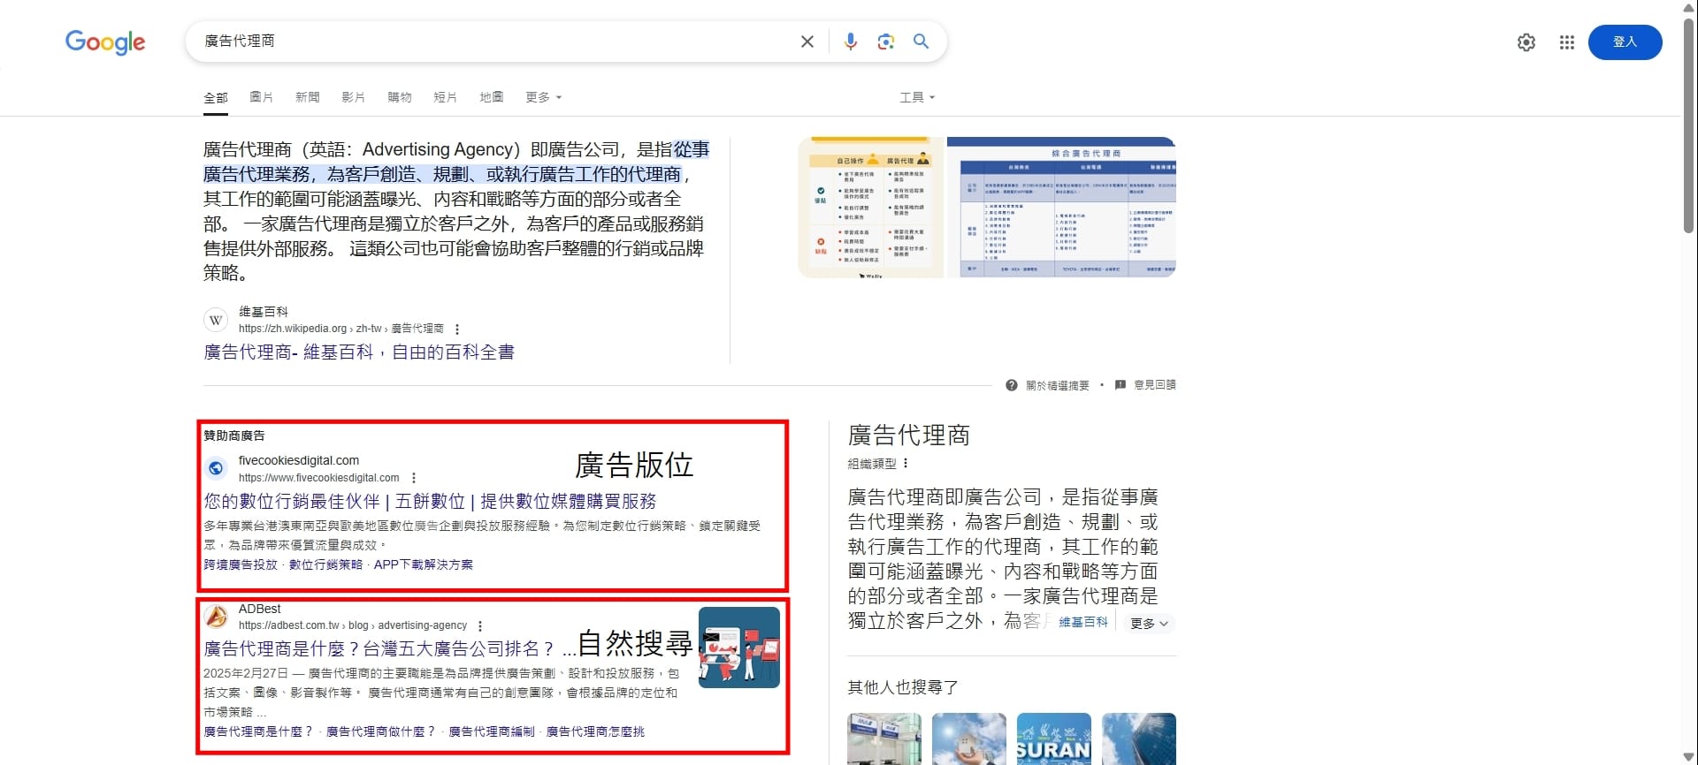Click the 登入 sign-in button

pos(1625,42)
